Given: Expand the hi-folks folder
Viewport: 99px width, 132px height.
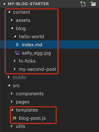Looking at the screenshot, I should click(27, 61).
